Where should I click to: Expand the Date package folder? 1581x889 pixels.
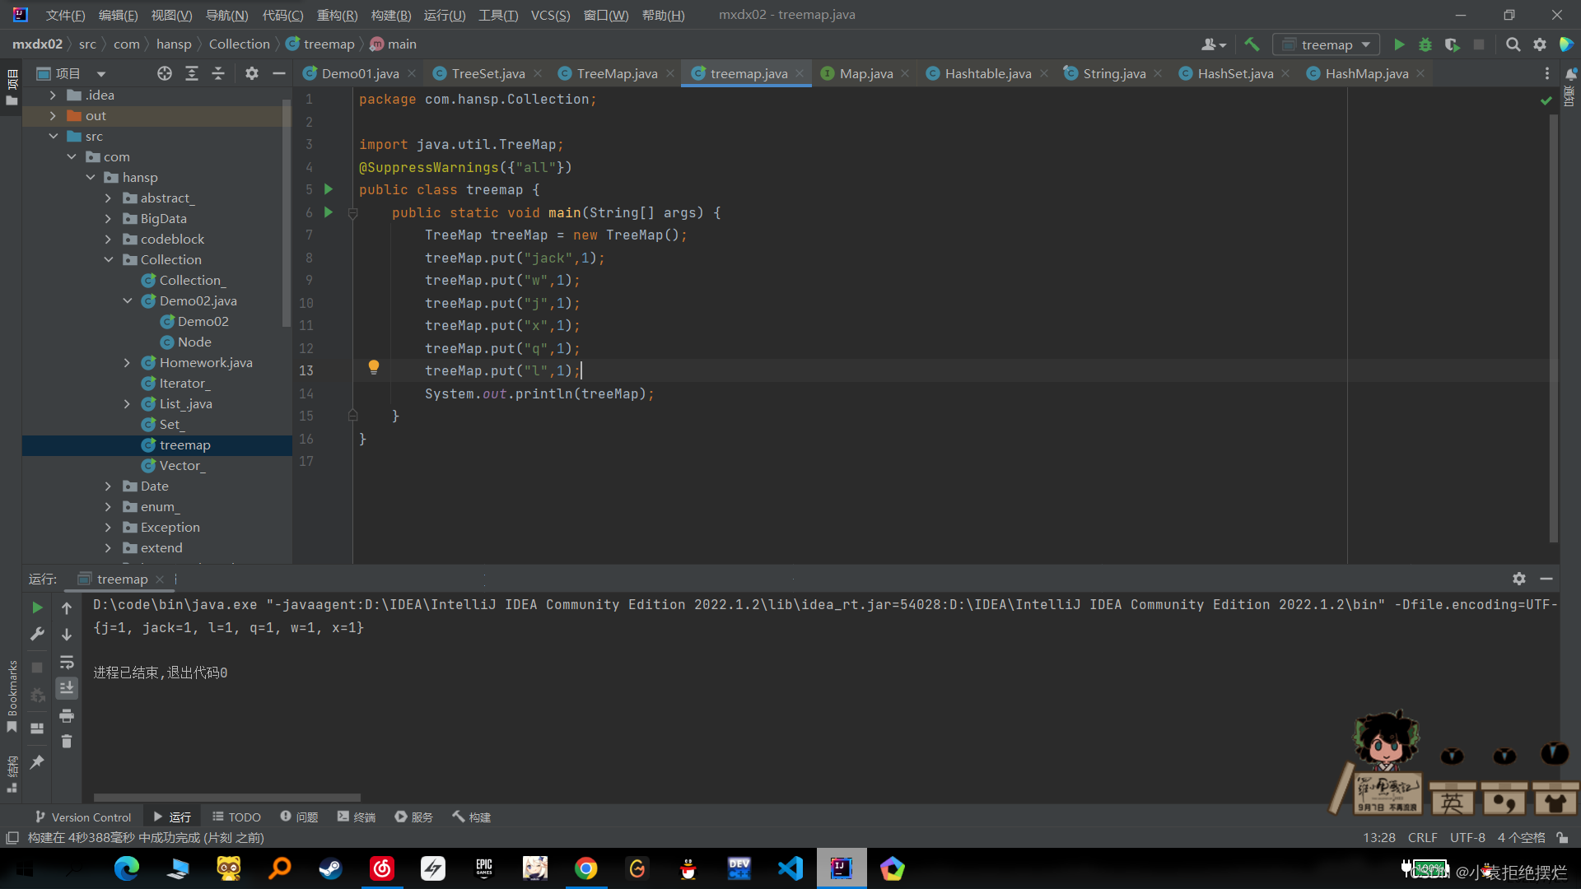click(x=108, y=486)
